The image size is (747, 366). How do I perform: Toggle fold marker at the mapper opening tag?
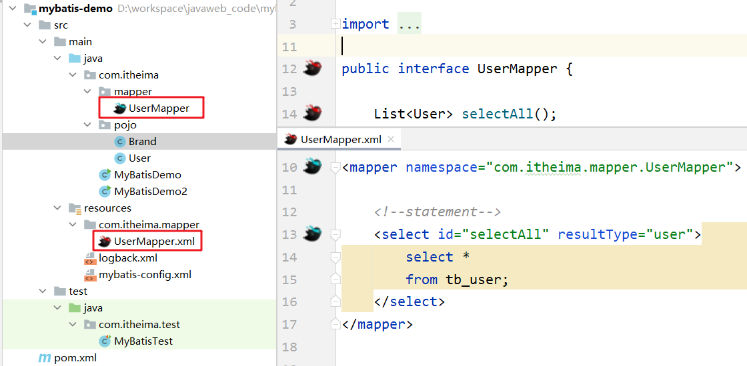335,167
